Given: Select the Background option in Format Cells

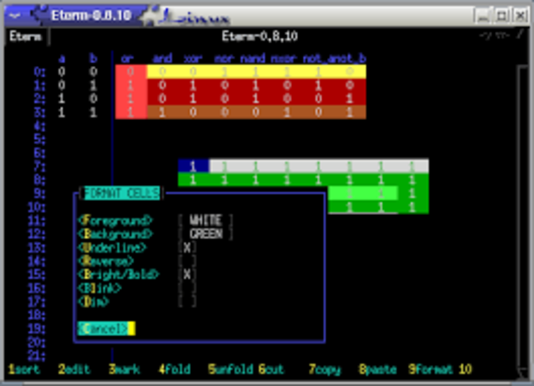Looking at the screenshot, I should (115, 234).
